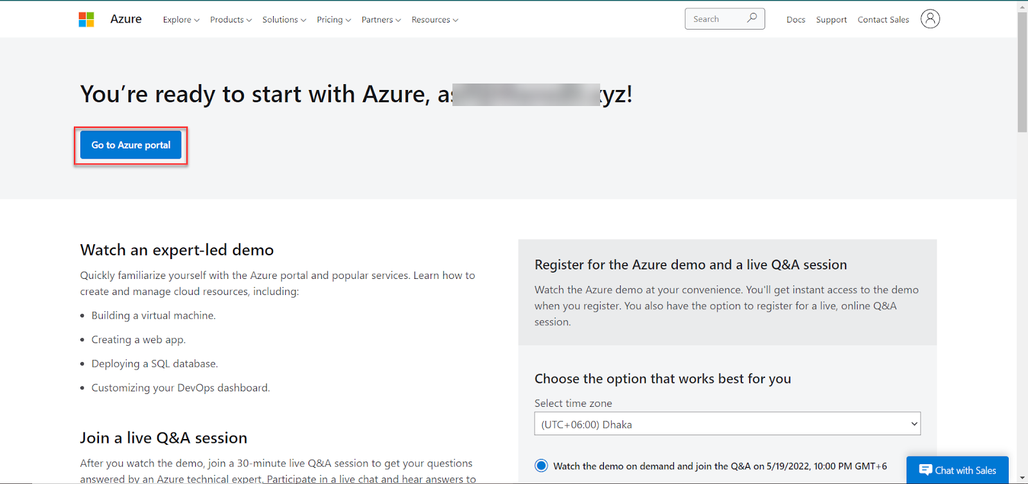This screenshot has height=484, width=1028.
Task: Click 'Choose the option that works best' heading
Action: click(662, 379)
